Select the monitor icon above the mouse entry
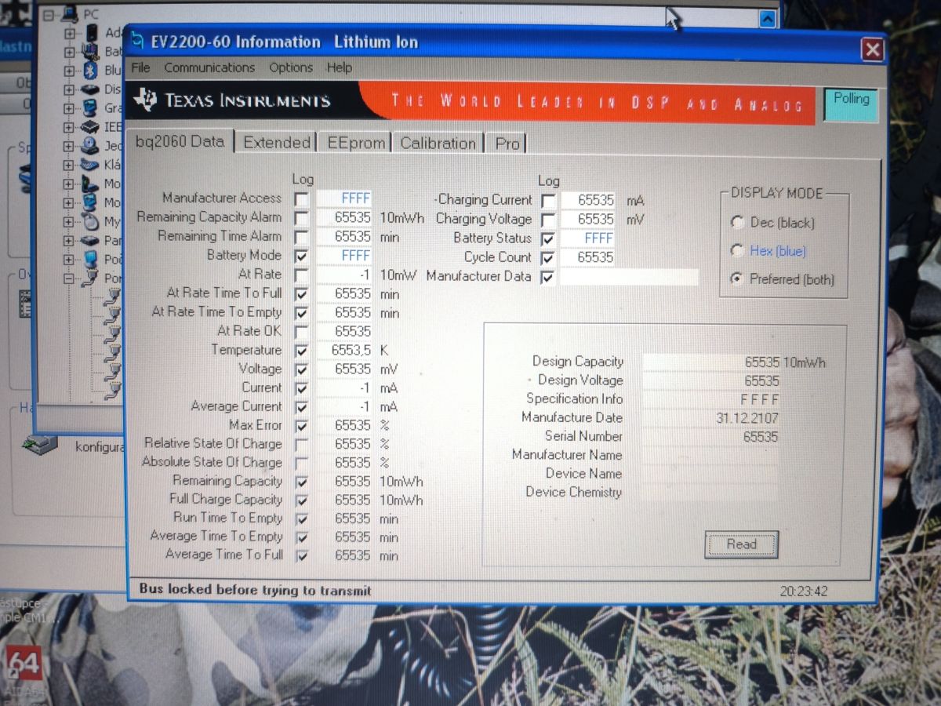The width and height of the screenshot is (941, 706). [91, 202]
